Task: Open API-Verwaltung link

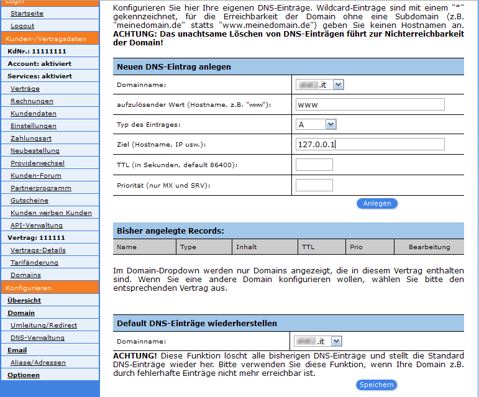Action: click(37, 226)
